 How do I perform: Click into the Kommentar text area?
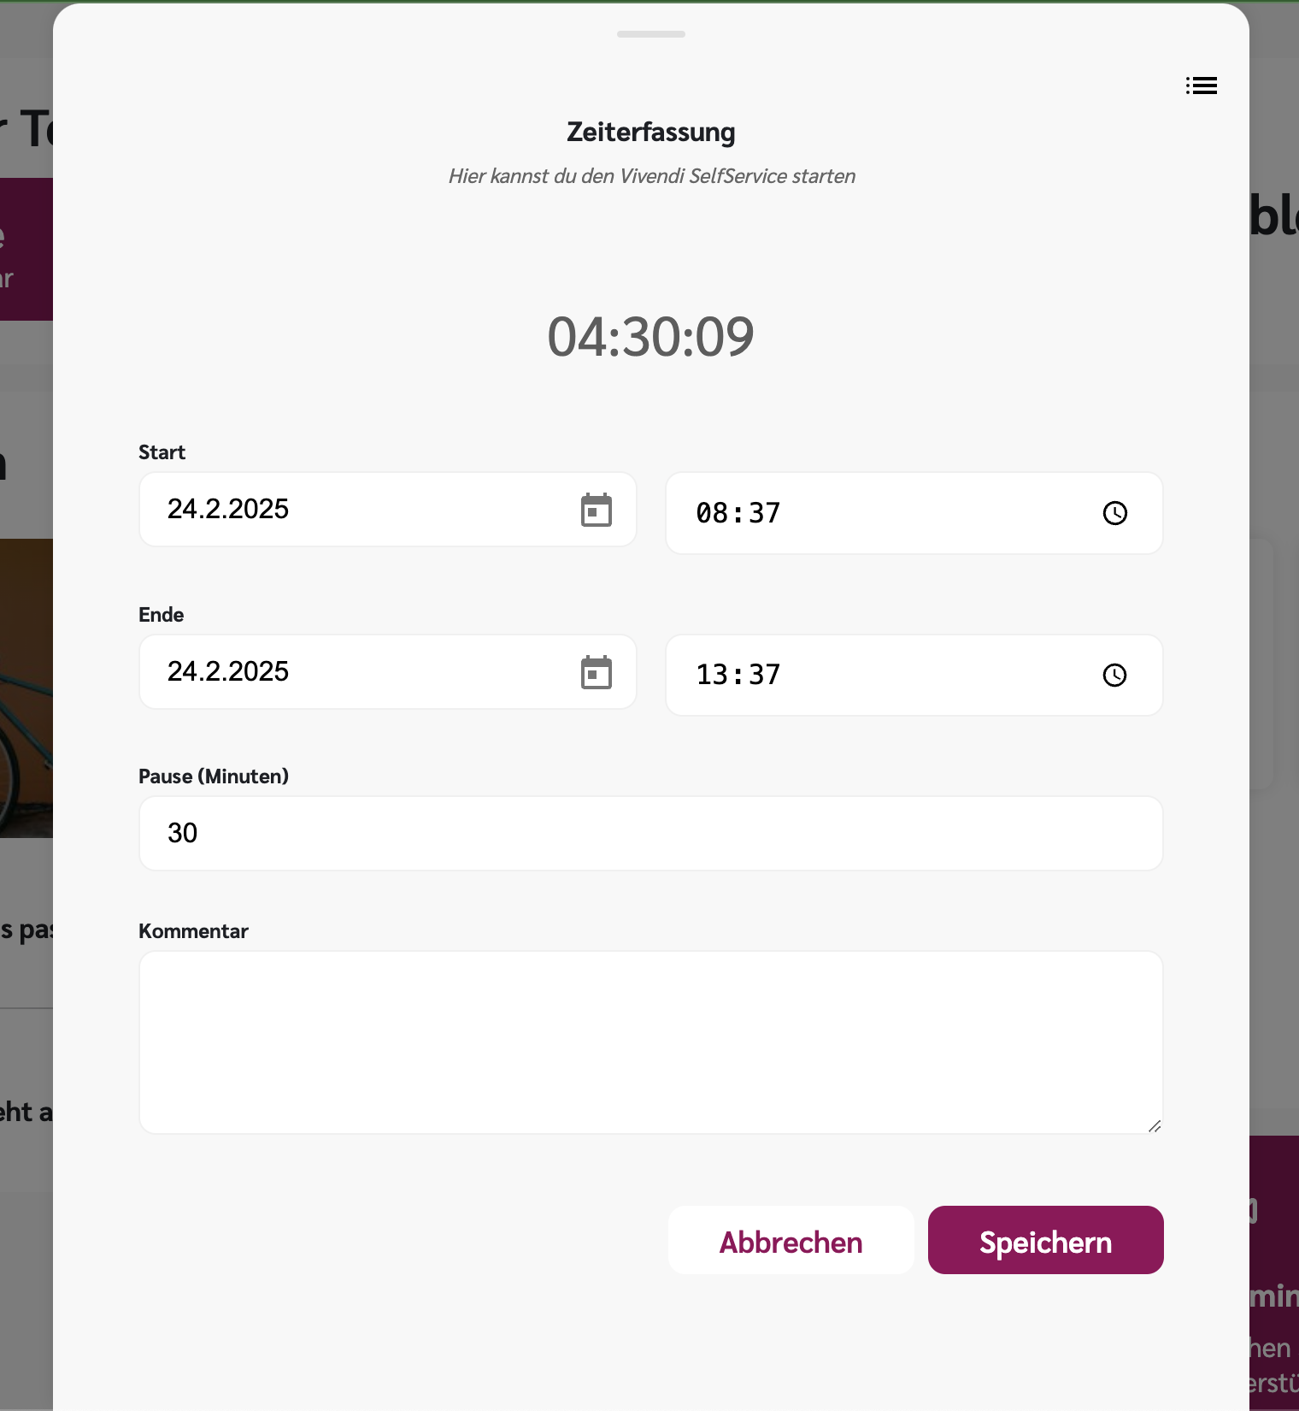pos(650,1042)
